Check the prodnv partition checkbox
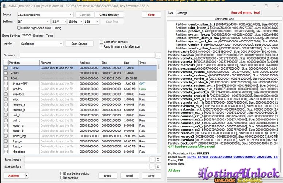 click(6, 89)
